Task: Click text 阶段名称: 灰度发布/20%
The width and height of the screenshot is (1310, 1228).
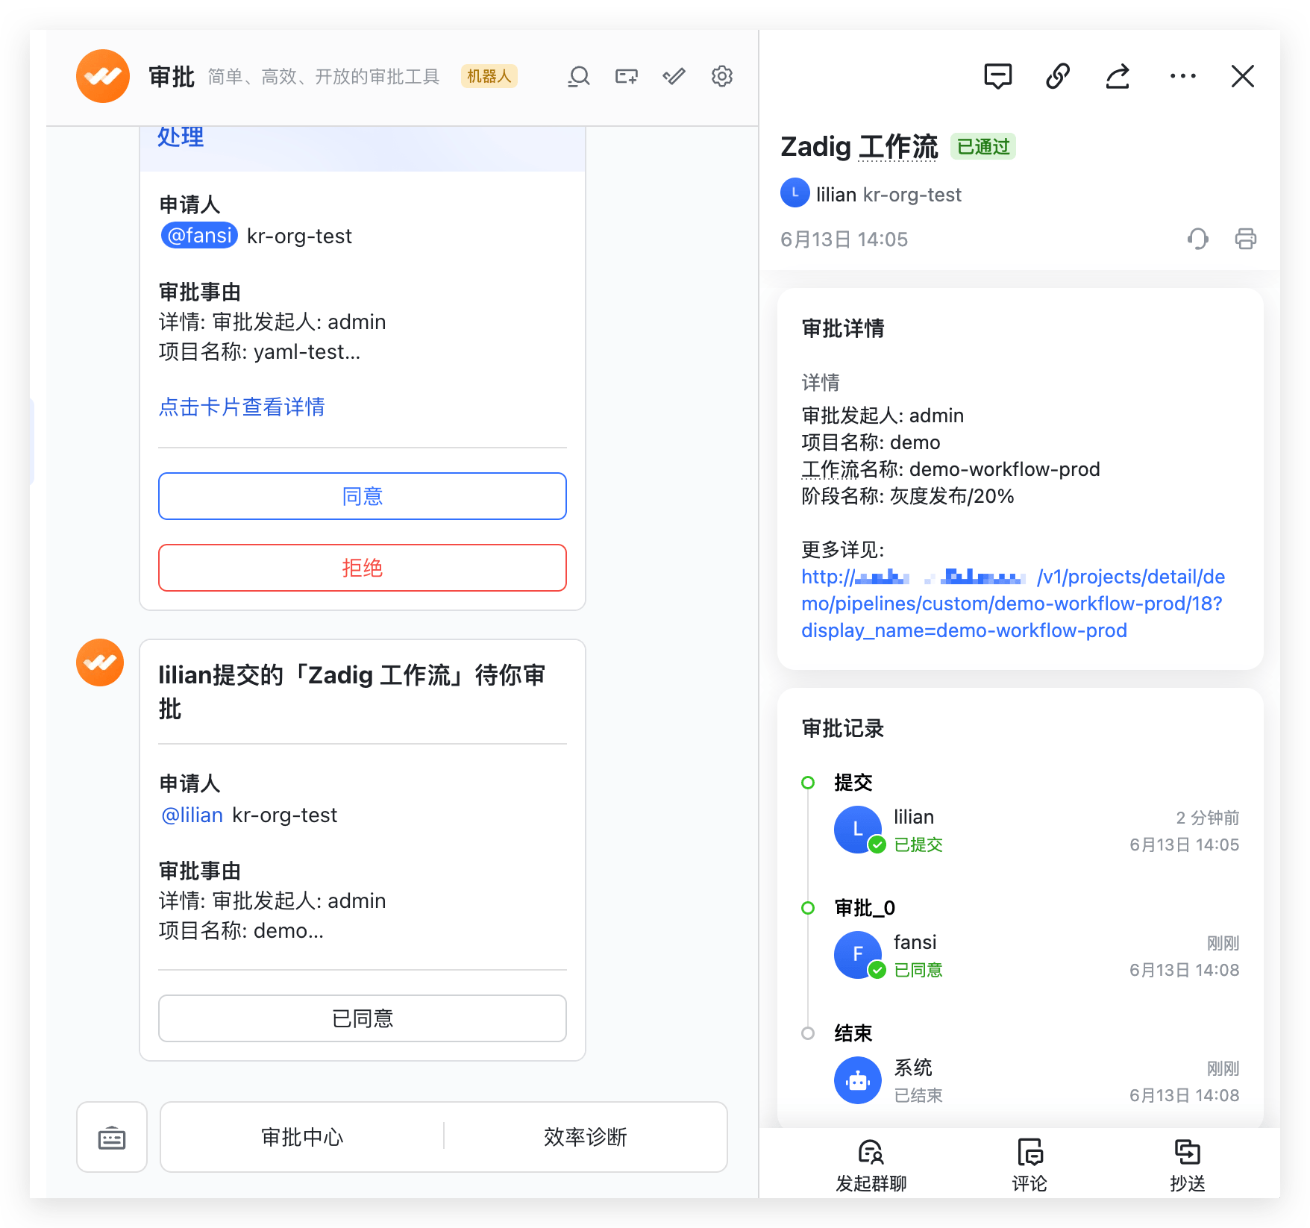Action: tap(908, 496)
